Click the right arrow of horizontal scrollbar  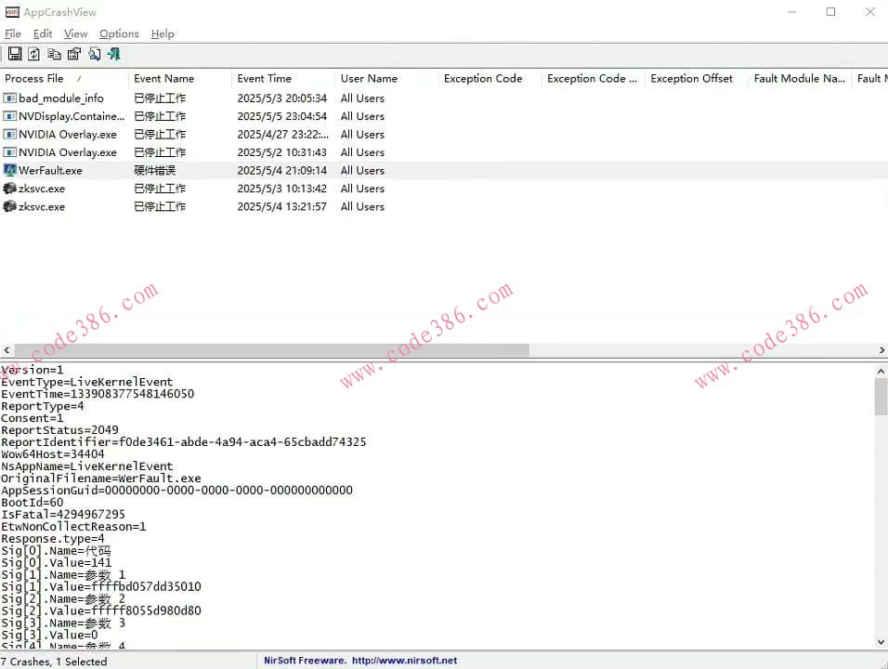(881, 350)
